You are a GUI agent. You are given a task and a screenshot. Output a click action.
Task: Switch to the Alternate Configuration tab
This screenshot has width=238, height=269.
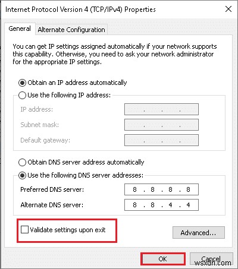pyautogui.click(x=71, y=30)
